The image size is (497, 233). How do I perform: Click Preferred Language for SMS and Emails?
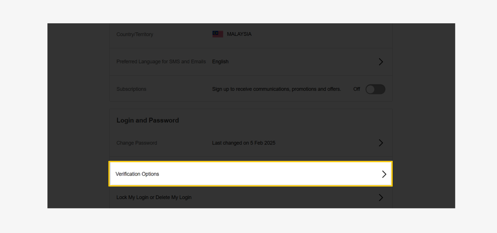(x=161, y=62)
